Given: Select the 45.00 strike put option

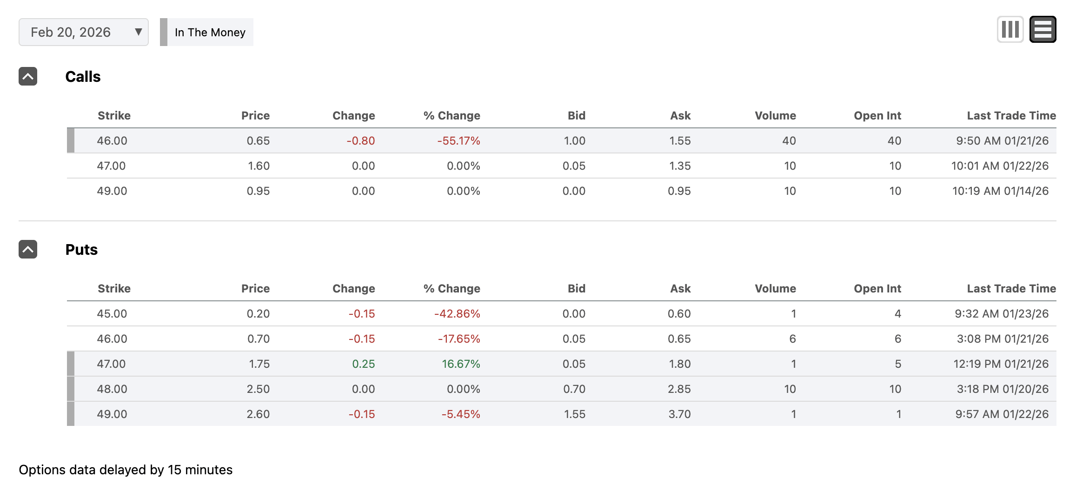Looking at the screenshot, I should coord(112,314).
